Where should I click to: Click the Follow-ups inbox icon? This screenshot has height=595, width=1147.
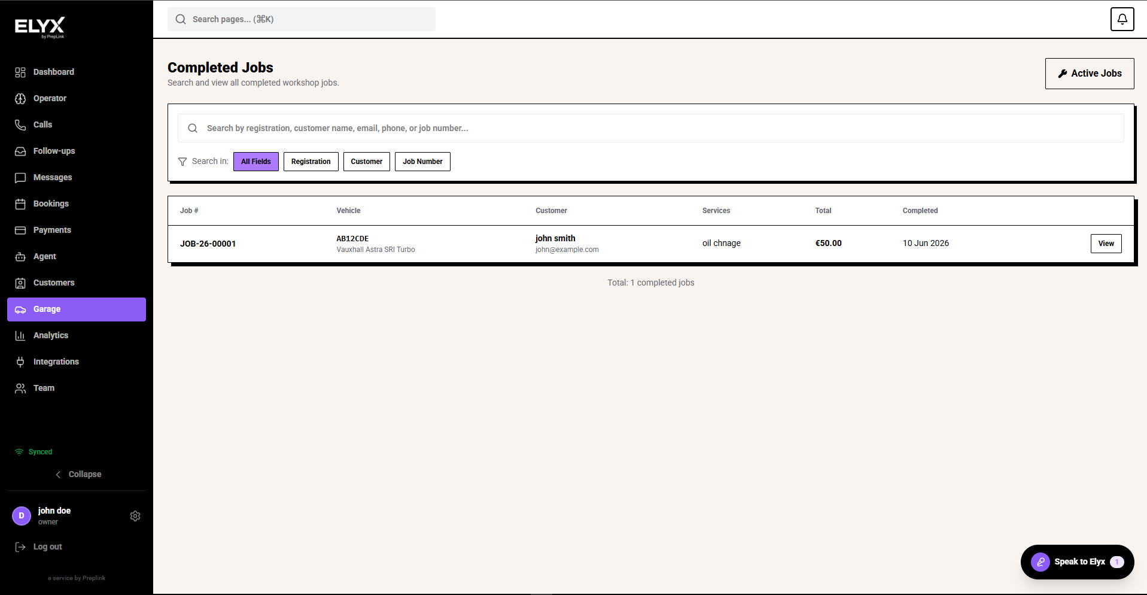(x=20, y=151)
